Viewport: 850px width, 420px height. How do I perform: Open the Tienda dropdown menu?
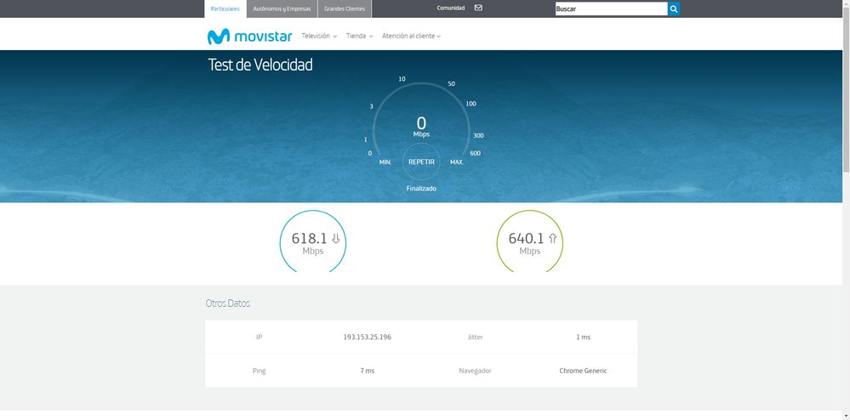[359, 37]
